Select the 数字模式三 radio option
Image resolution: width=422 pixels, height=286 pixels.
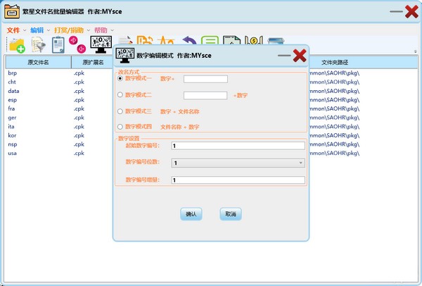point(120,111)
